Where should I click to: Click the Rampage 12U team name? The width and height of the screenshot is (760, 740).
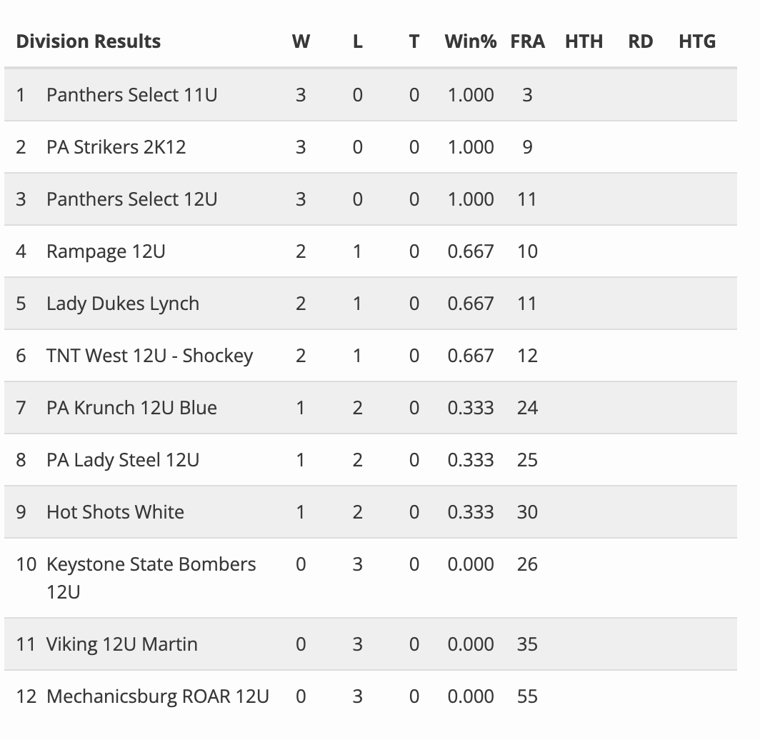coord(106,251)
